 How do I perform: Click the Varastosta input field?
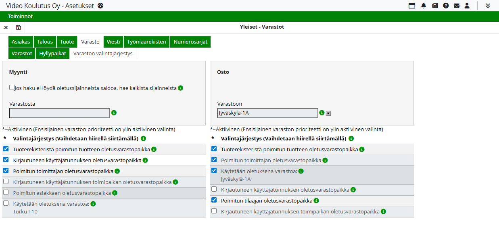click(60, 113)
